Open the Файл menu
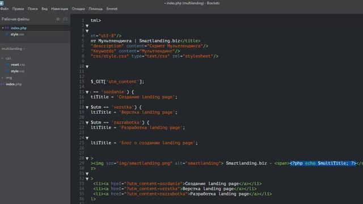Screen dimensions: 363x204 pyautogui.click(x=4, y=9)
